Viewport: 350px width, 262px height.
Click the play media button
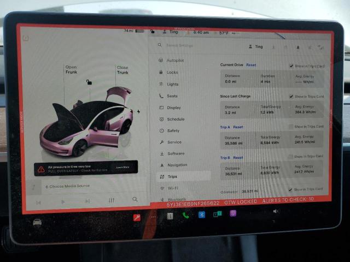[63, 202]
